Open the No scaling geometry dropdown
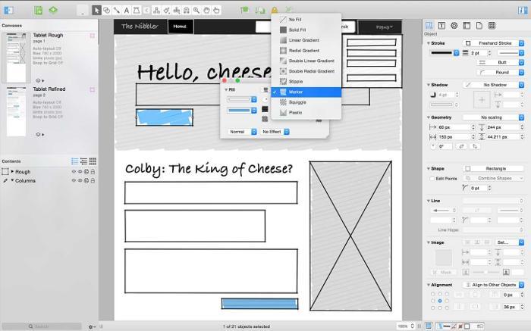This screenshot has height=331, width=531. coord(493,117)
